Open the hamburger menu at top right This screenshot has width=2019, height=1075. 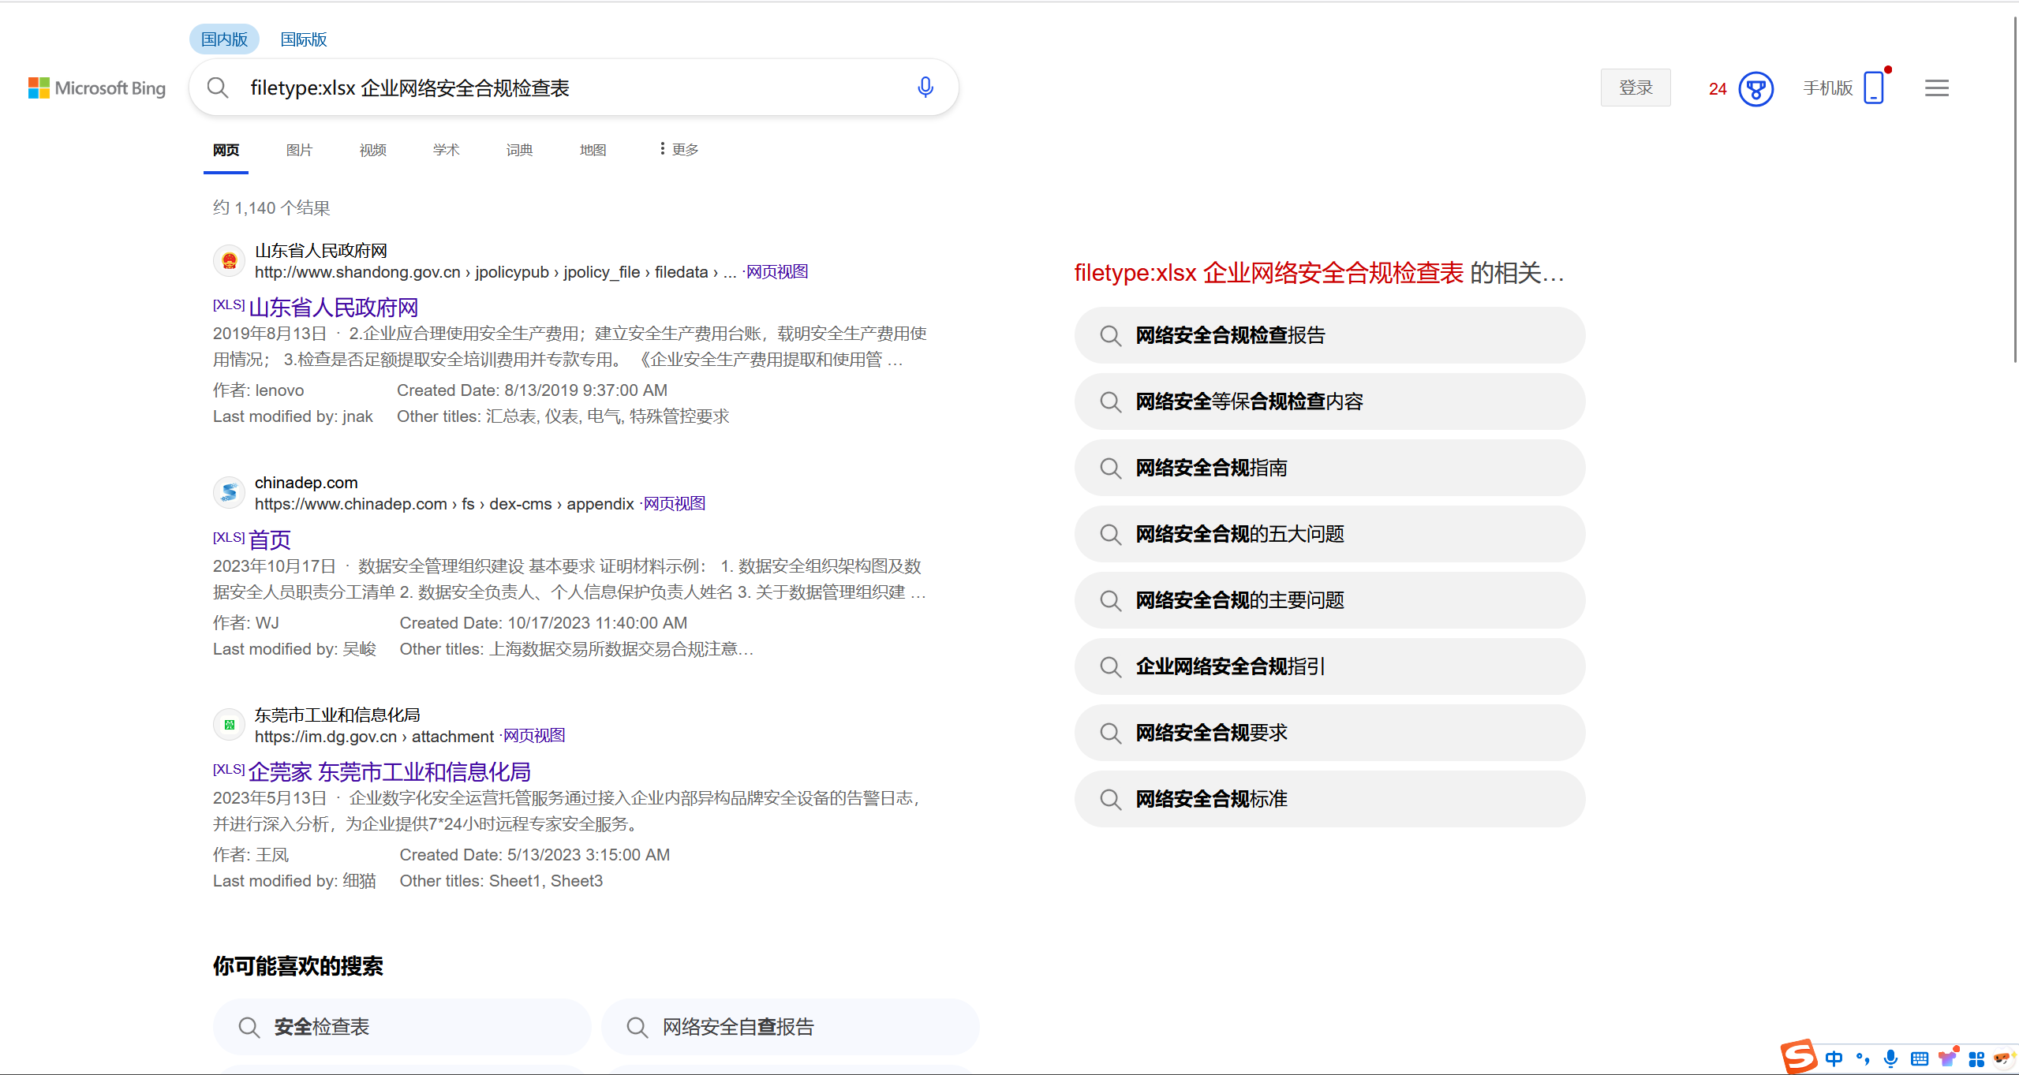[1936, 88]
